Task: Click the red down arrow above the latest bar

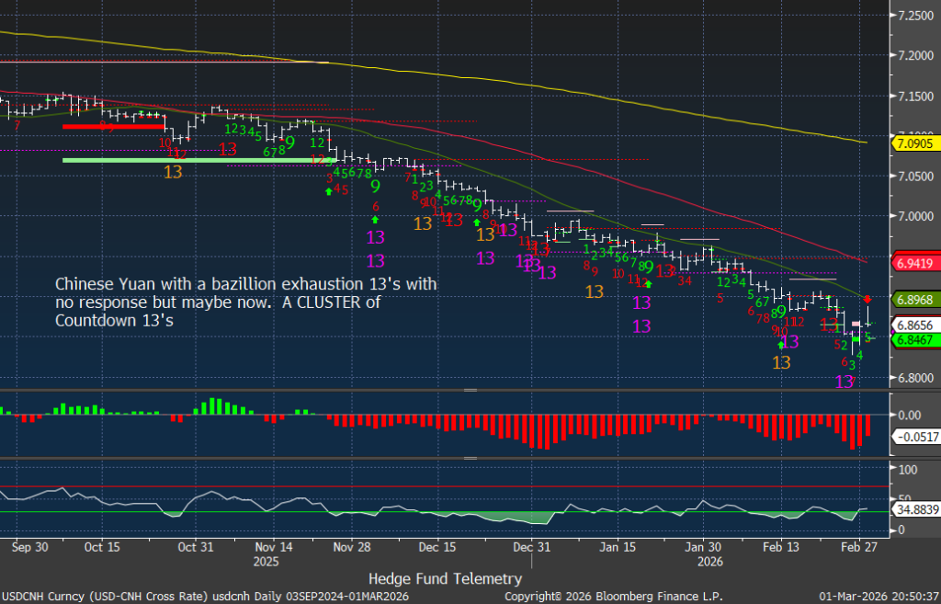Action: click(867, 301)
